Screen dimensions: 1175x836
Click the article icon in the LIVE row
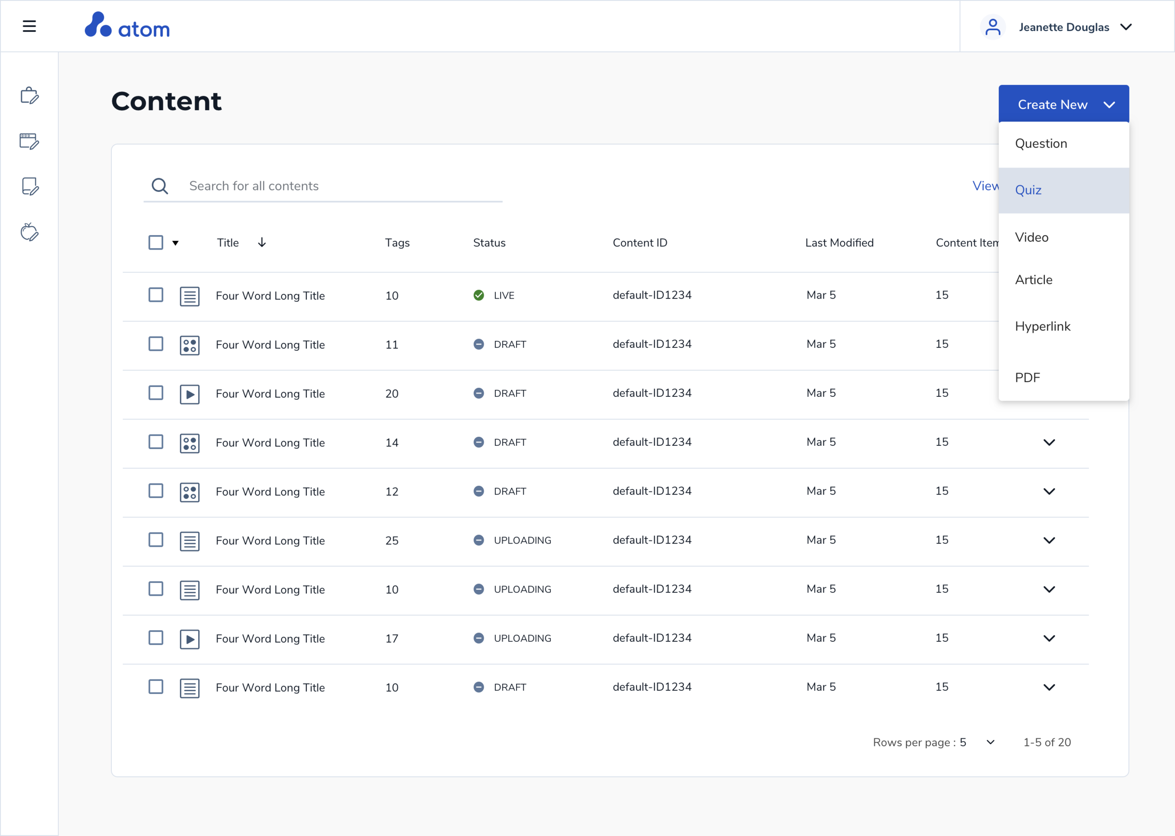point(190,296)
